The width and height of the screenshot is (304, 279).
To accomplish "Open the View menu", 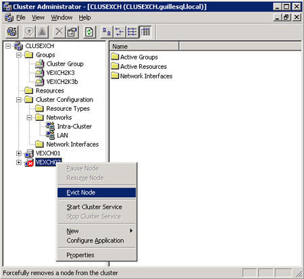I will coord(38,18).
